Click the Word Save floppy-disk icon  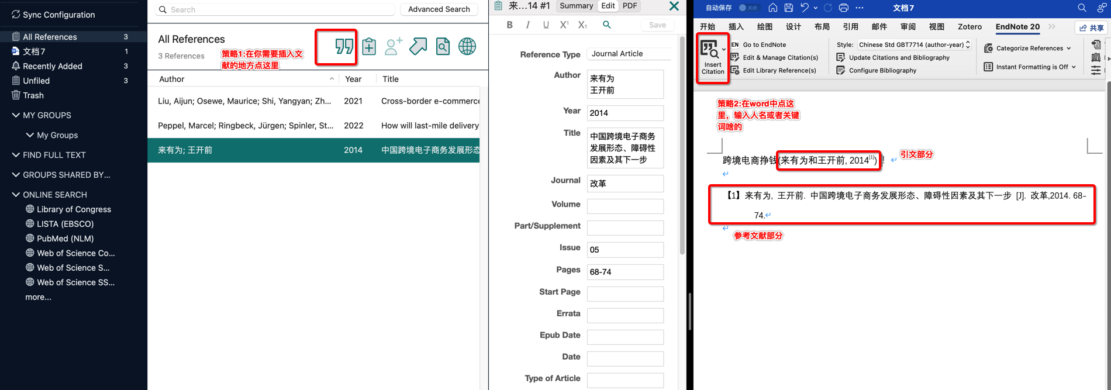click(789, 8)
